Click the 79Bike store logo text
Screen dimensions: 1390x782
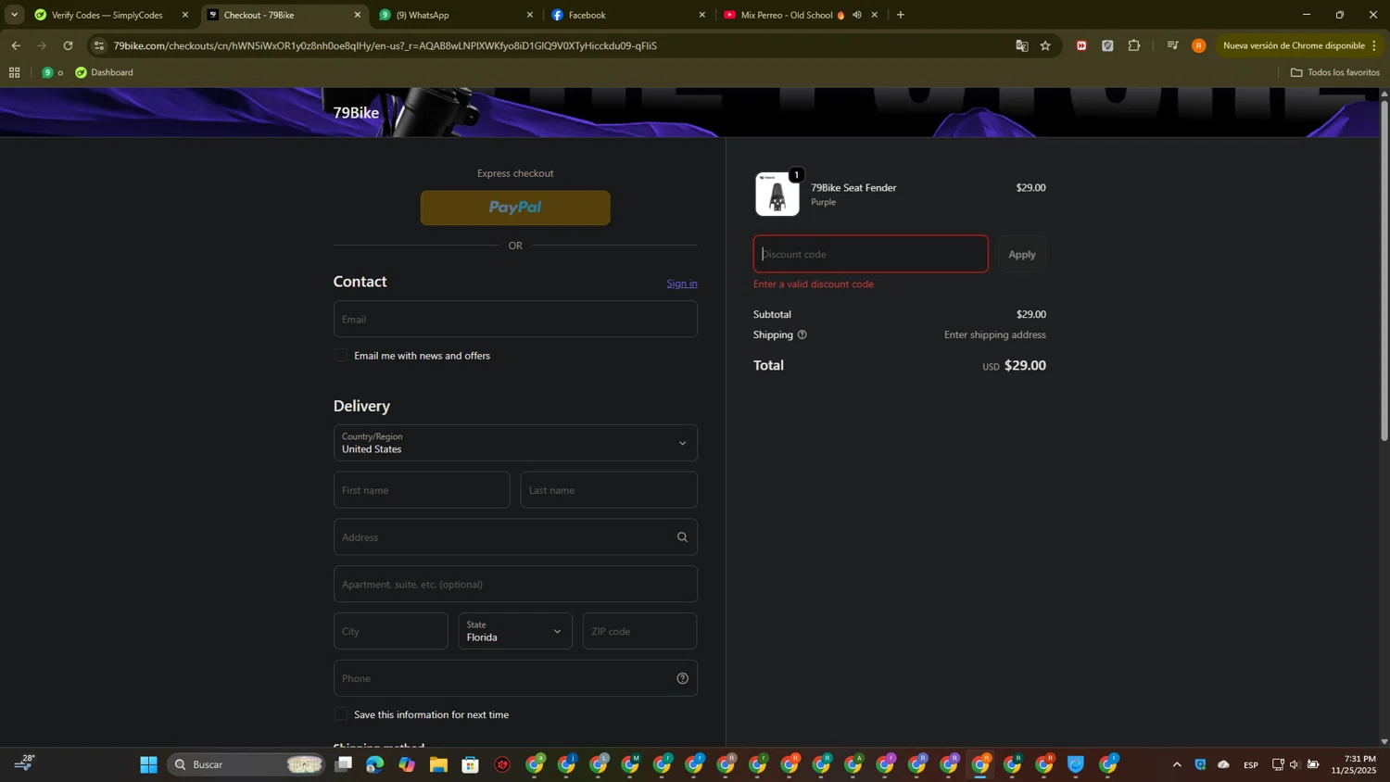click(356, 113)
